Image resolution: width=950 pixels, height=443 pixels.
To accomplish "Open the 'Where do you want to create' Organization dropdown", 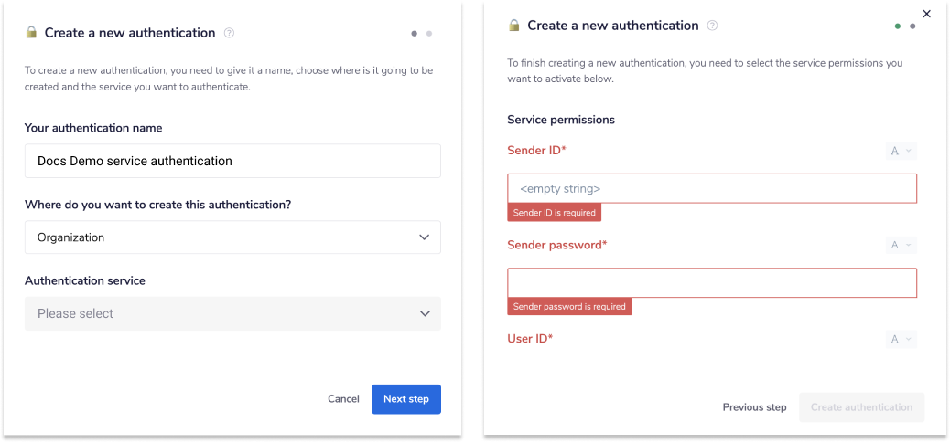I will pos(232,237).
